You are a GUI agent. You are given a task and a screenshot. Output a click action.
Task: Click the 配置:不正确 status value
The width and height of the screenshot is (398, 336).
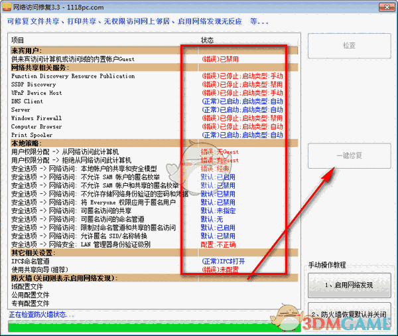[x=218, y=244]
